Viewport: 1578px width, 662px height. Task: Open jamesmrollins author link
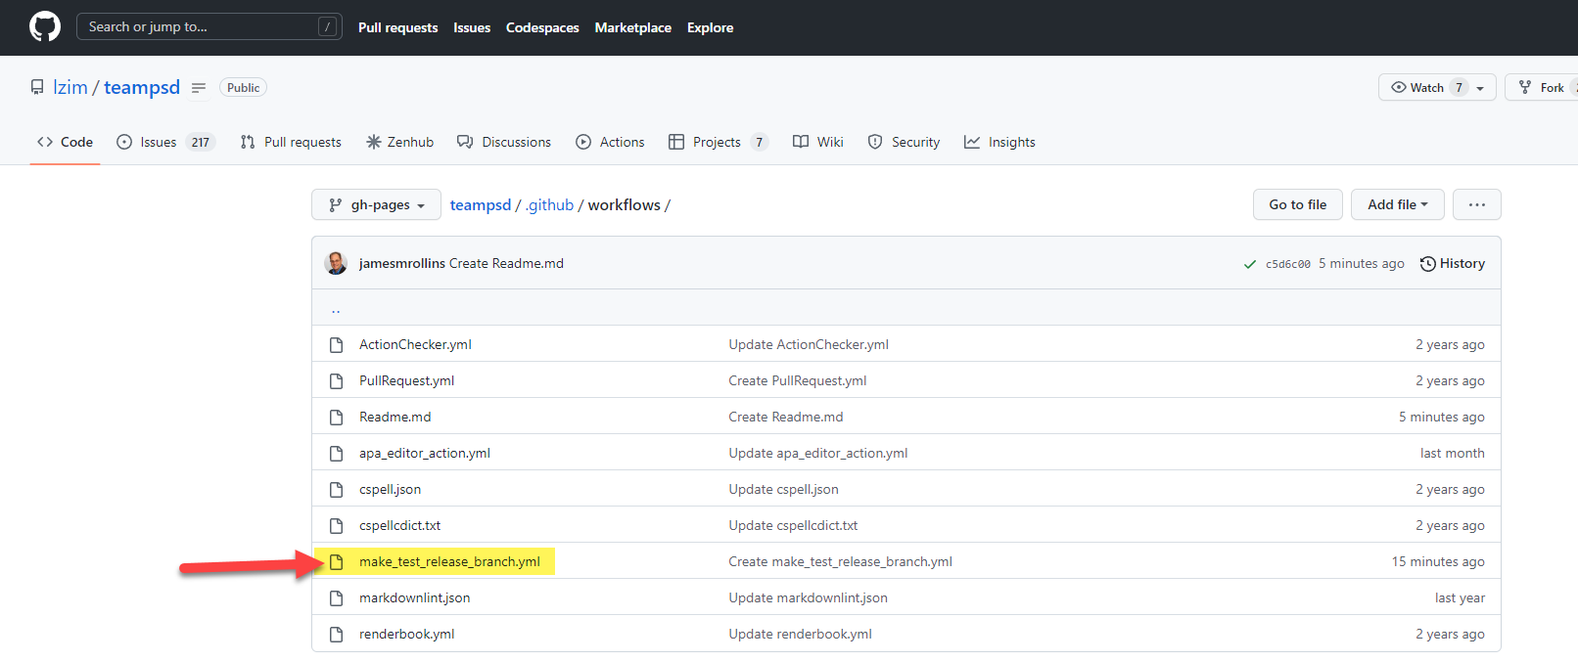pos(401,263)
